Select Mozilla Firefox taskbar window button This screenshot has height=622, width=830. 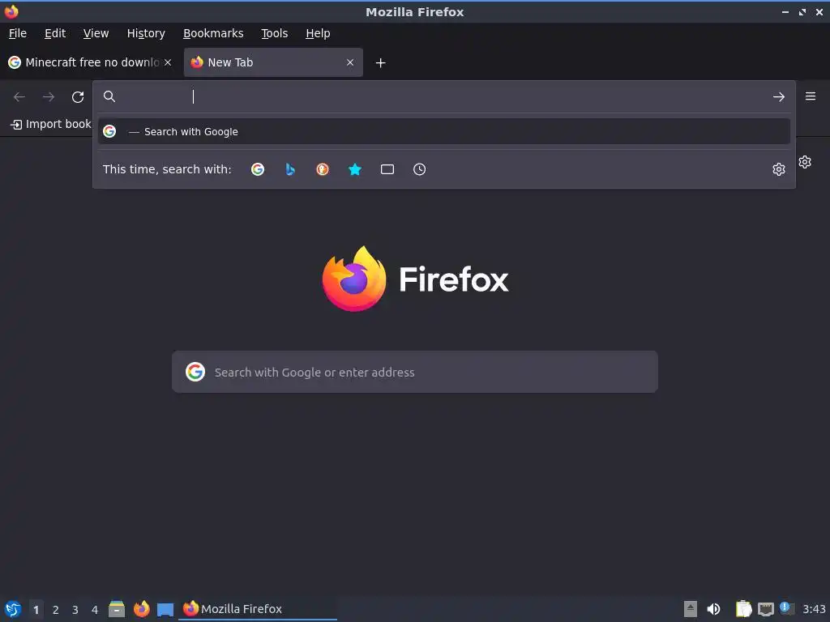(258, 609)
